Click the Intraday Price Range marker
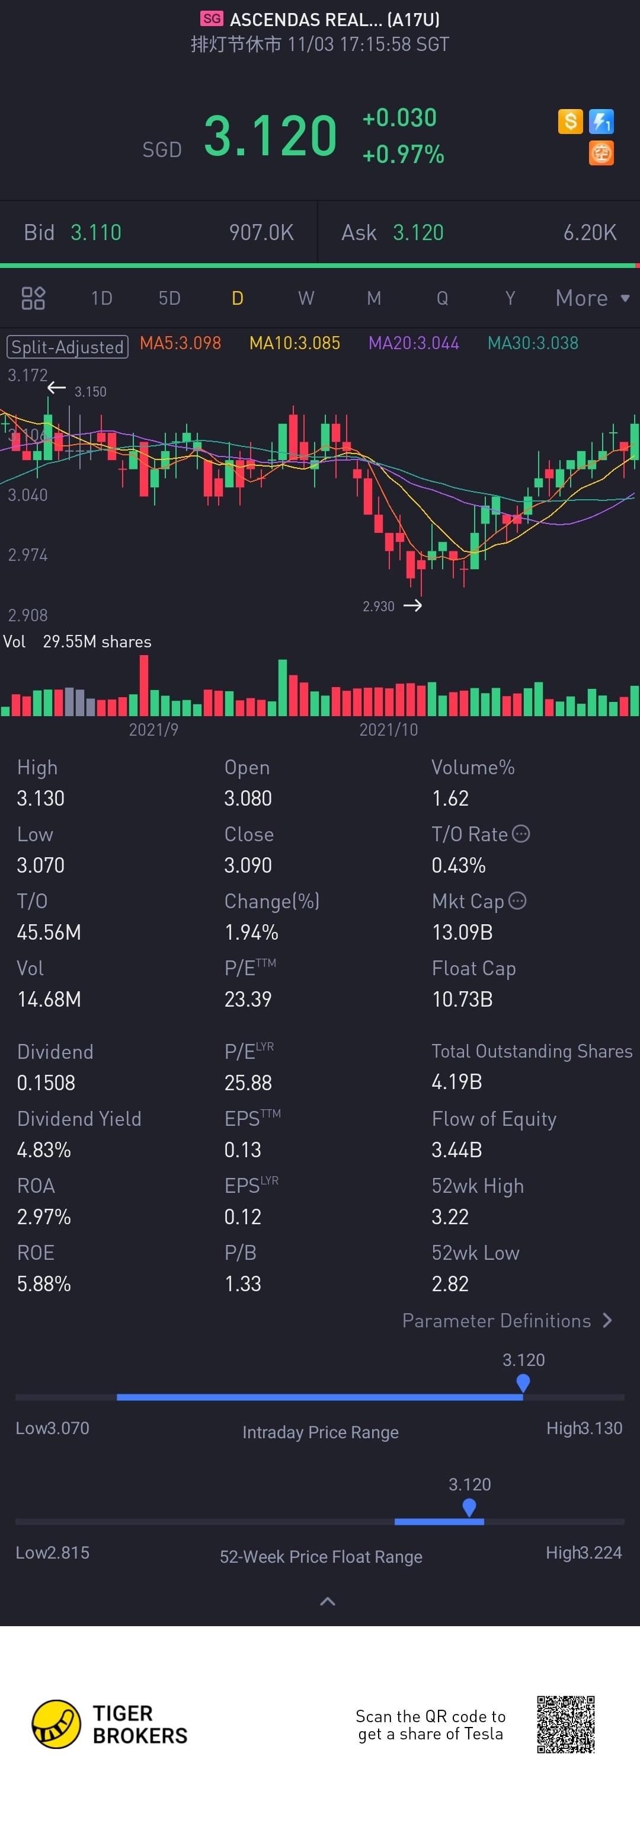The width and height of the screenshot is (640, 1823). (x=523, y=1382)
